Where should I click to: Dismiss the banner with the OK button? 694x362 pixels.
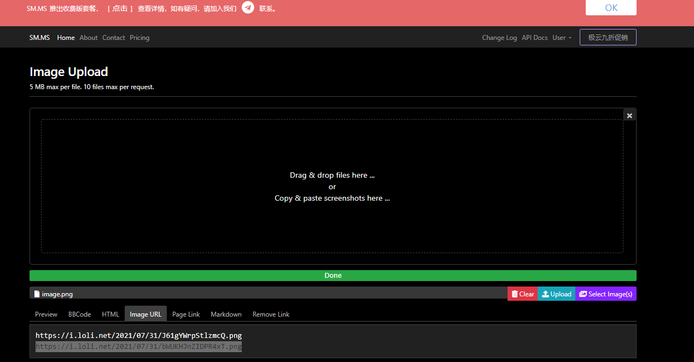611,8
